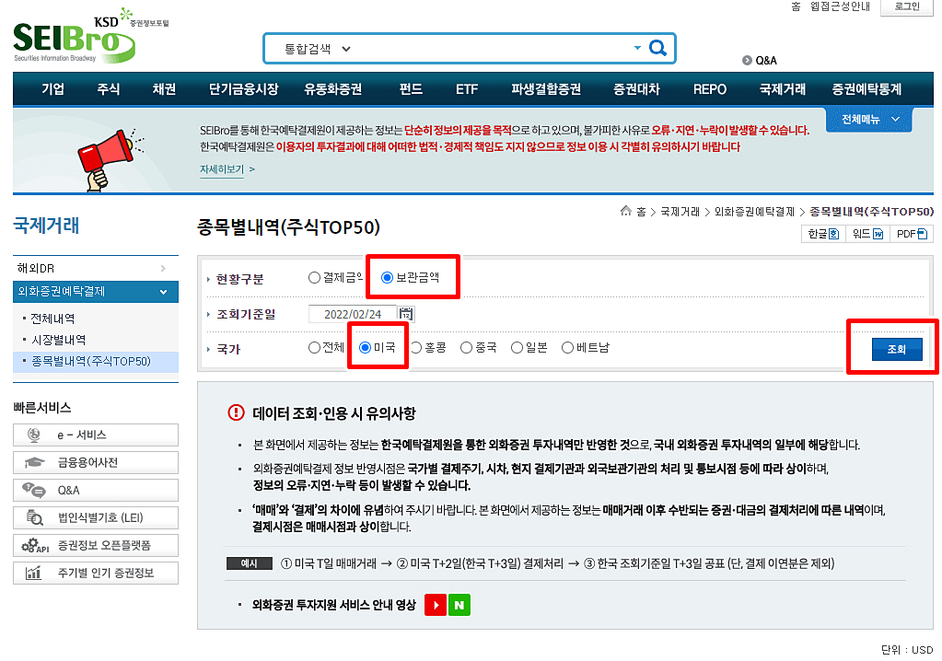The image size is (942, 661).
Task: Select 홍콩 country radio button
Action: [x=415, y=348]
